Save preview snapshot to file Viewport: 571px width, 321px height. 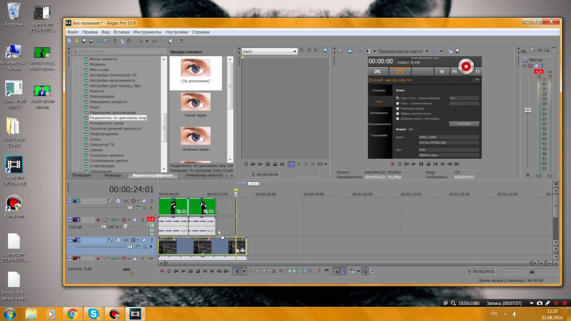point(457,51)
